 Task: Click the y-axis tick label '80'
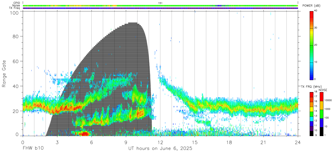click(16, 36)
